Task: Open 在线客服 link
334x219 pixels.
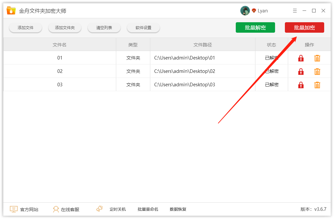Action: click(70, 210)
